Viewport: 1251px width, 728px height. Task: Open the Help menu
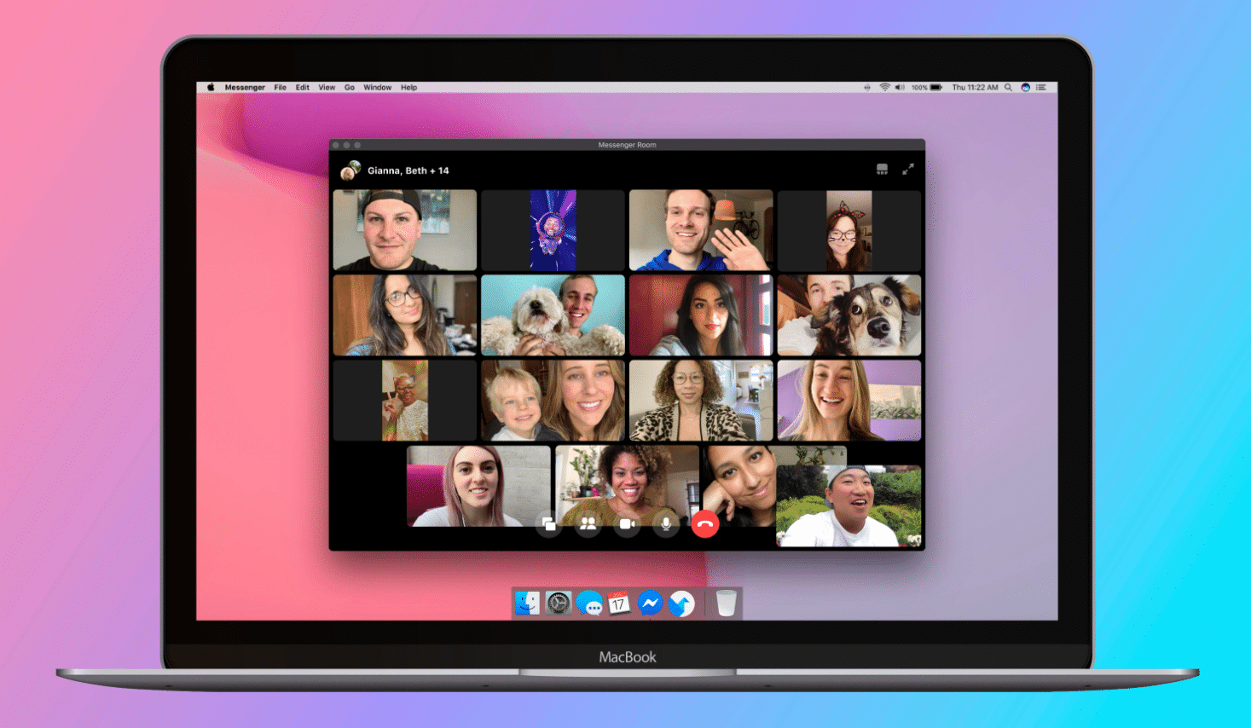[409, 87]
